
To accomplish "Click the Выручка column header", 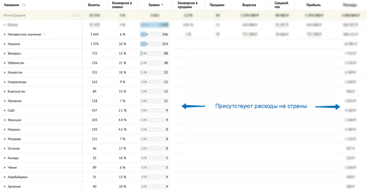I will 248,5.
